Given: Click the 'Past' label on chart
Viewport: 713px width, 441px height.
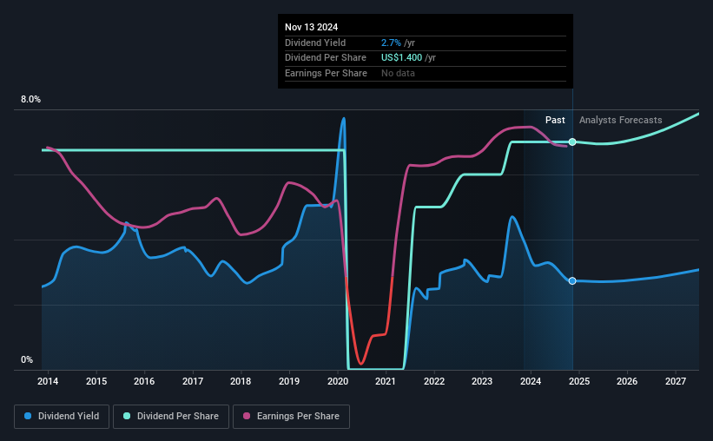Looking at the screenshot, I should 555,120.
